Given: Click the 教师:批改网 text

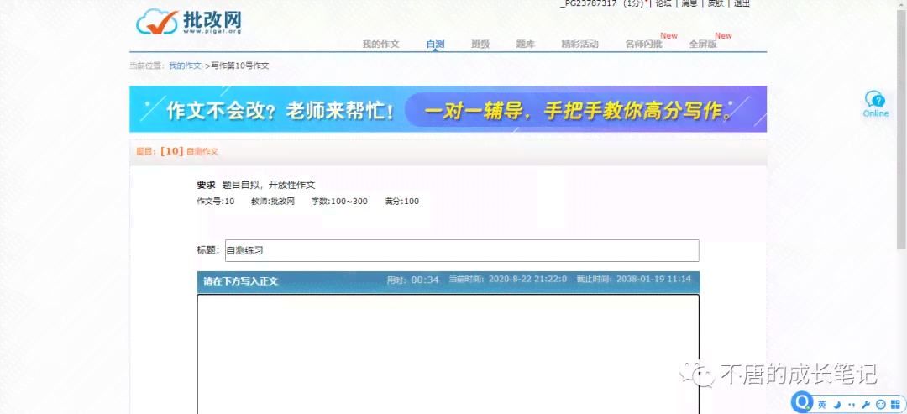Looking at the screenshot, I should pyautogui.click(x=273, y=202).
